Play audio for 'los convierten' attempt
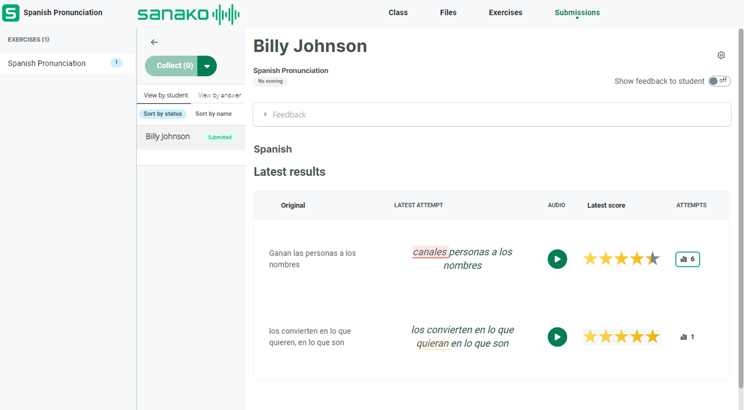 click(557, 337)
